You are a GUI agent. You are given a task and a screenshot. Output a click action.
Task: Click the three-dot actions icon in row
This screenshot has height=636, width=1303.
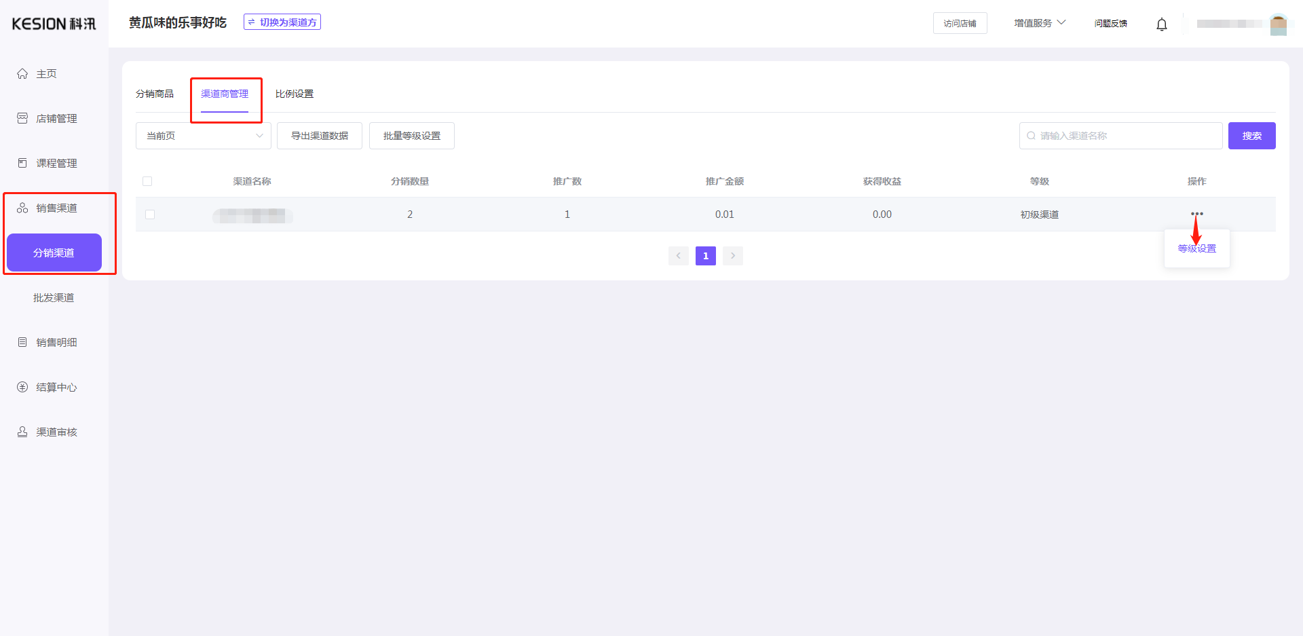point(1196,214)
